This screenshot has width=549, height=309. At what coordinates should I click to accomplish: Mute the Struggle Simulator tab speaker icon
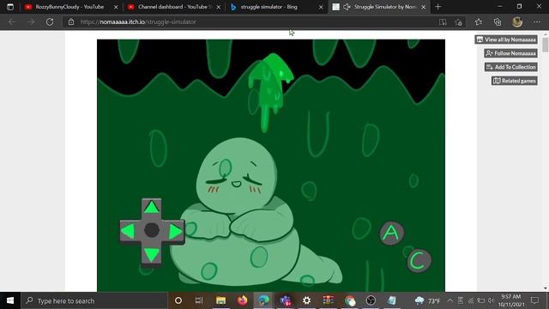click(x=347, y=7)
